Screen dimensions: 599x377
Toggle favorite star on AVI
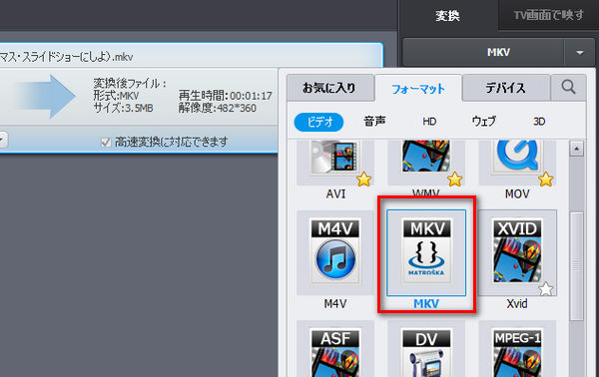pos(363,179)
